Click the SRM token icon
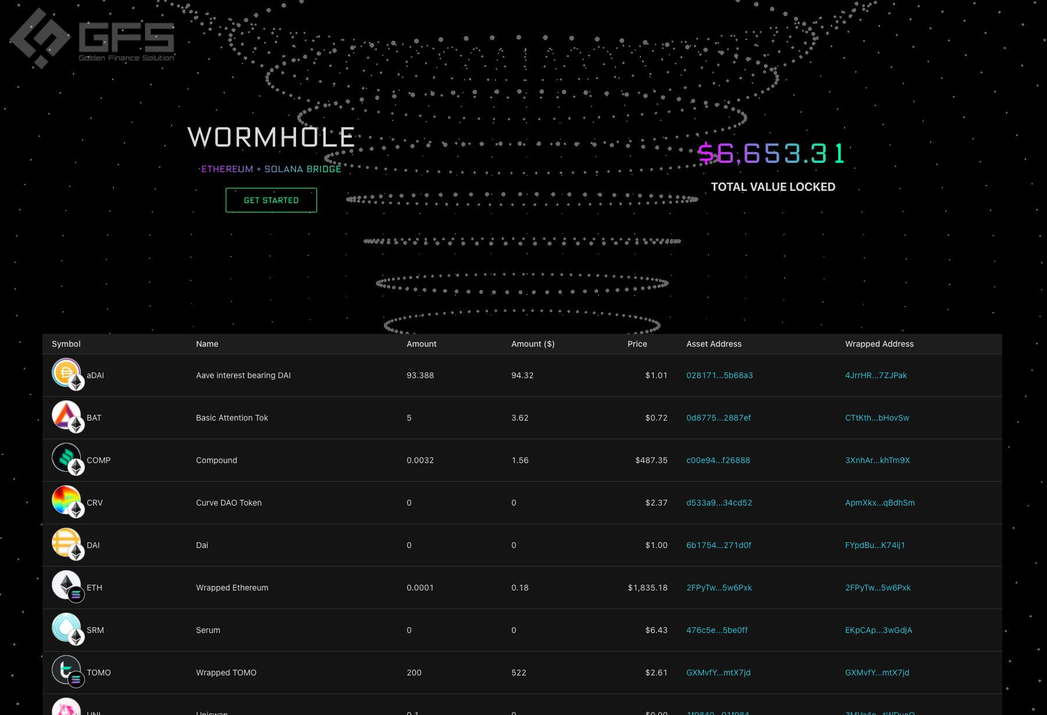Screen dimensions: 1047x715 [x=67, y=628]
